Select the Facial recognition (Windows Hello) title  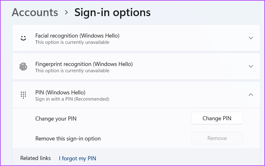(78, 36)
